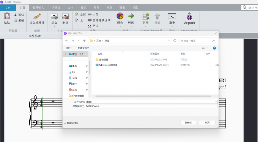Image resolution: width=258 pixels, height=142 pixels.
Task: Choose 总谱连续区域 selection option
Action: 99,20
